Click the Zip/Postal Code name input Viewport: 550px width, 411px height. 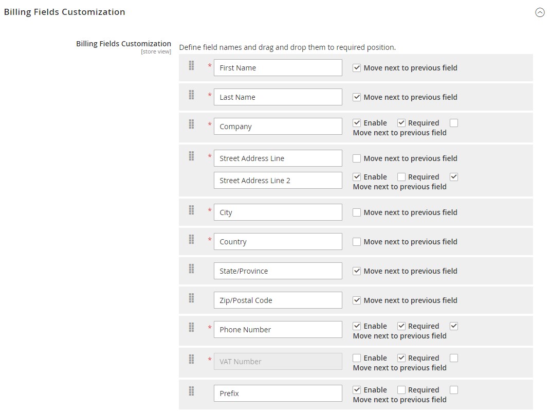[278, 300]
